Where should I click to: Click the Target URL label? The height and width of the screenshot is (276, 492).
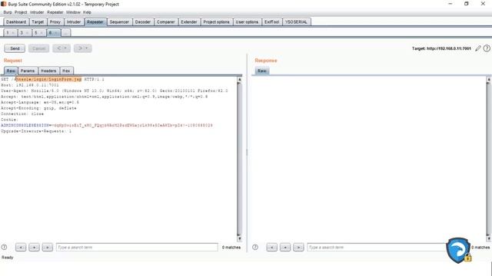[x=441, y=48]
